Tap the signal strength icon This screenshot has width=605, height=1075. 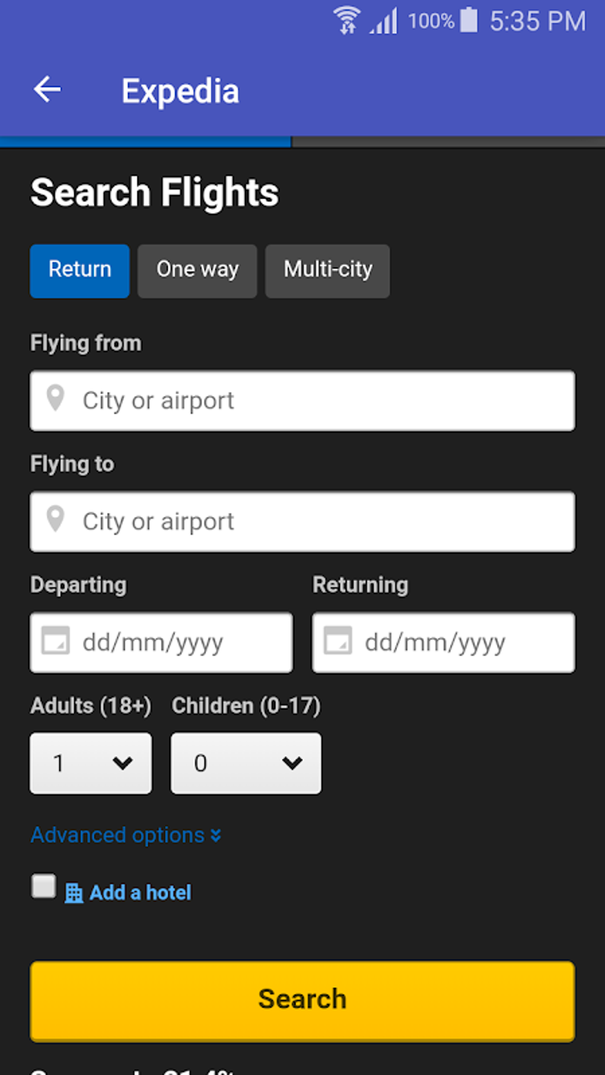point(384,22)
